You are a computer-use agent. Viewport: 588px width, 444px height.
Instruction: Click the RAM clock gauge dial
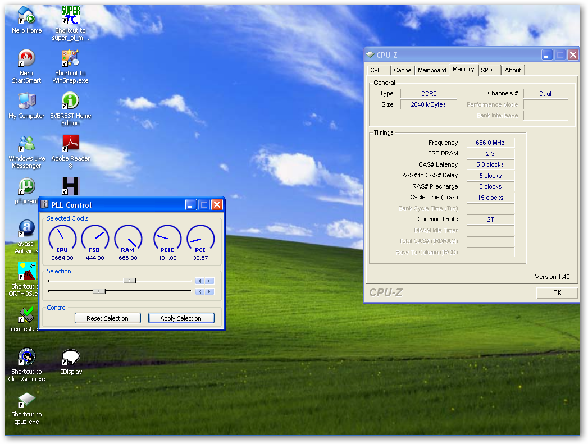[x=128, y=239]
